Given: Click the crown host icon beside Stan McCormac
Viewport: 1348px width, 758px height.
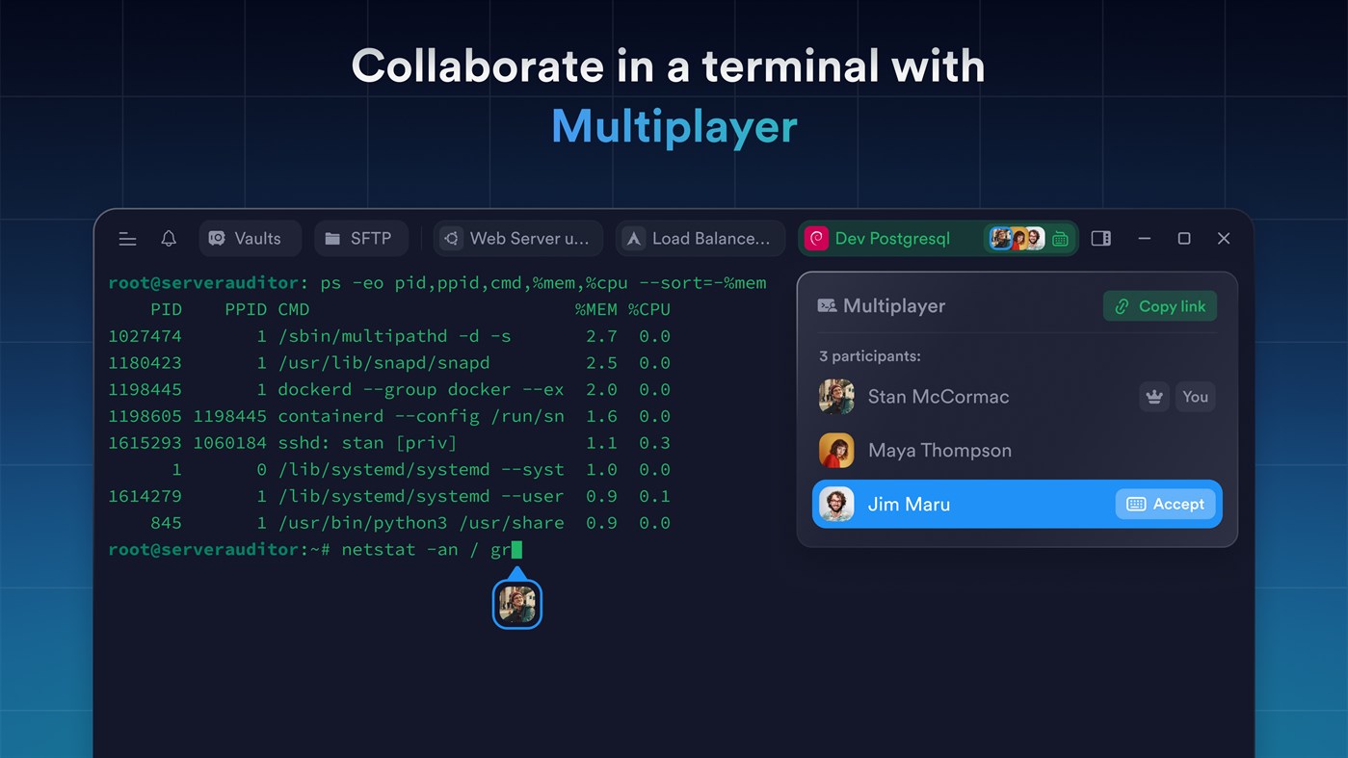Looking at the screenshot, I should pos(1153,396).
